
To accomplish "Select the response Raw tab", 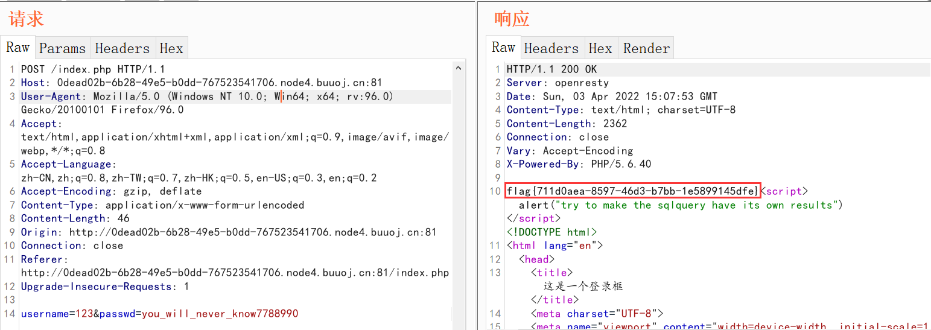I will point(503,48).
